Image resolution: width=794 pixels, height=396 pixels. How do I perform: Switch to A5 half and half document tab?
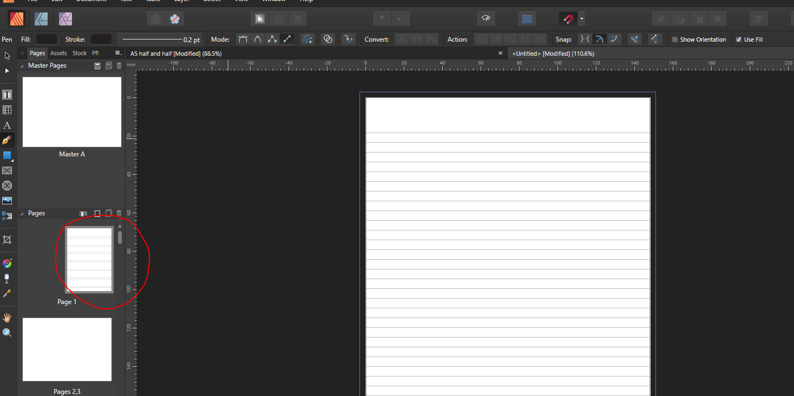176,54
